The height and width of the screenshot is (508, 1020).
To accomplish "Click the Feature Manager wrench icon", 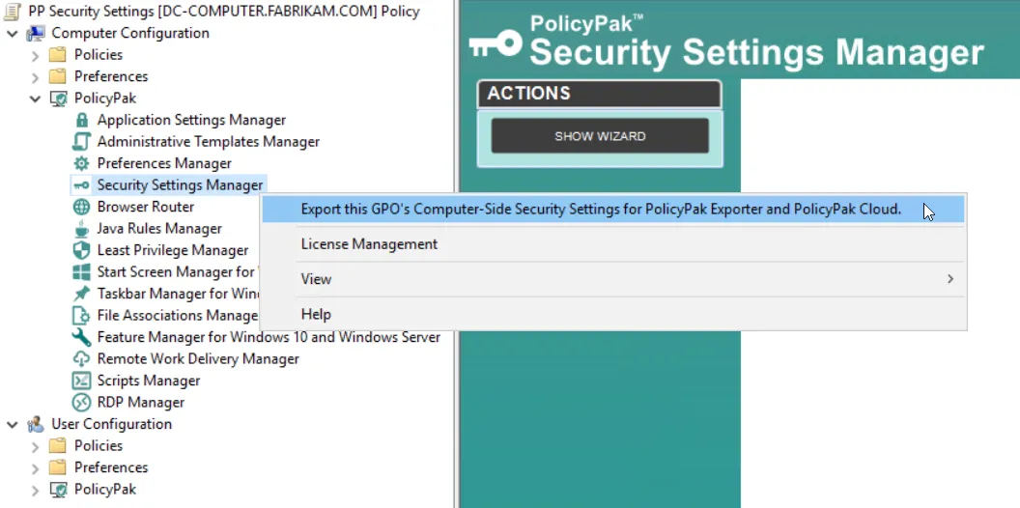I will [81, 338].
